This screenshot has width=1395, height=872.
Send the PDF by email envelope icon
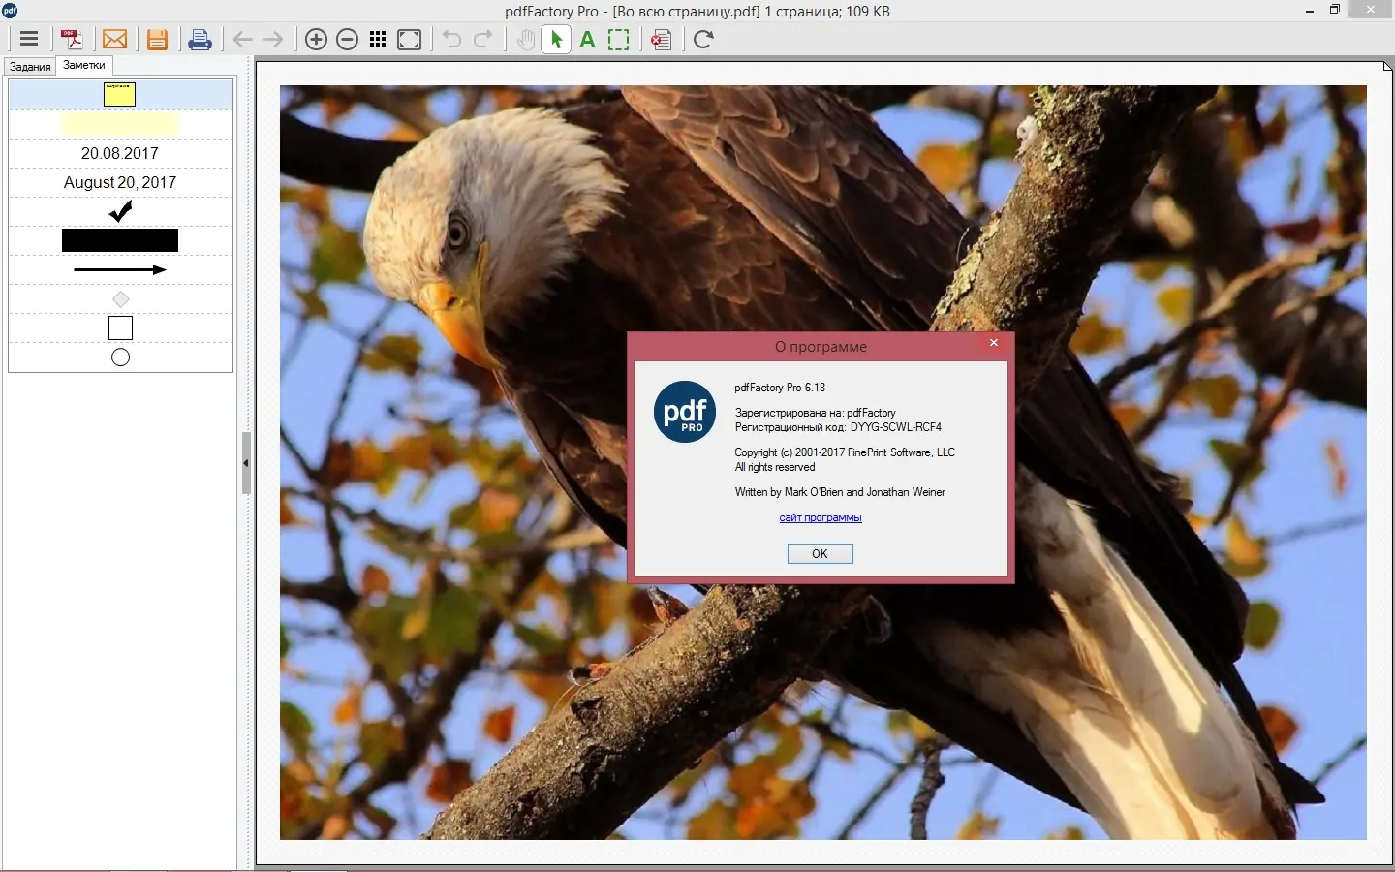coord(114,40)
